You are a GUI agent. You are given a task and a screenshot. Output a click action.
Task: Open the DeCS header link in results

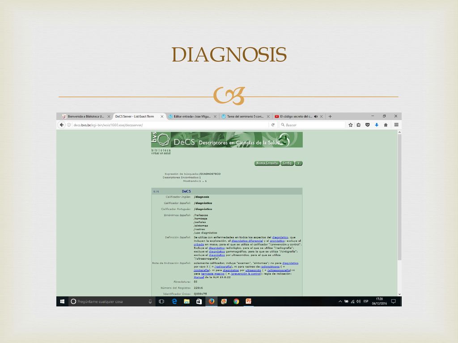click(x=186, y=191)
